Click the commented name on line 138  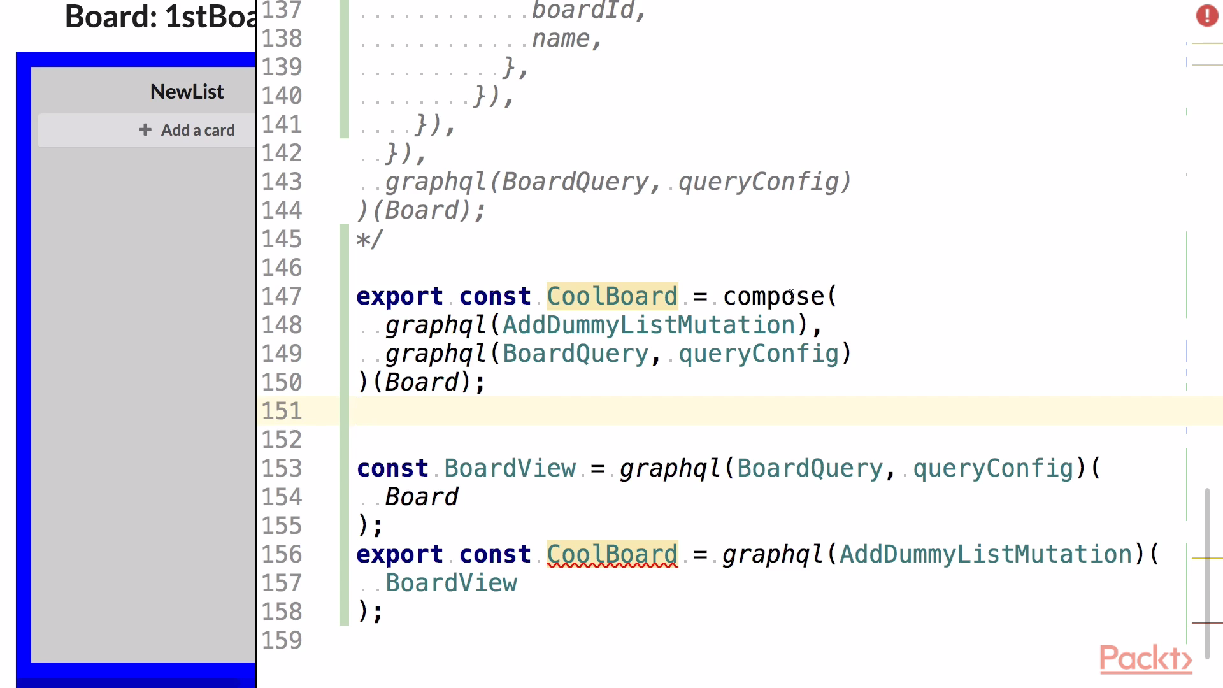click(x=561, y=38)
